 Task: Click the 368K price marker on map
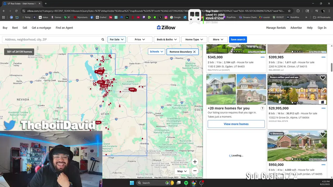[132, 89]
